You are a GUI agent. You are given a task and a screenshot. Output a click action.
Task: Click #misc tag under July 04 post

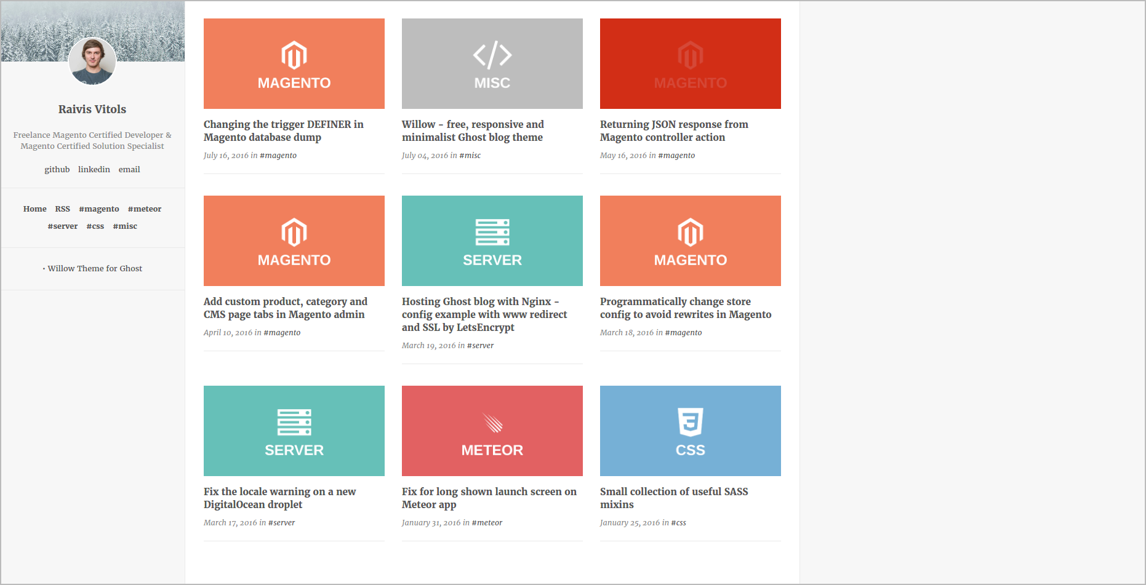point(470,156)
